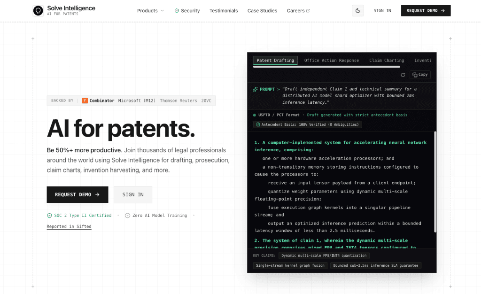
Task: Click the external-link icon next to Careers
Action: 308,11
